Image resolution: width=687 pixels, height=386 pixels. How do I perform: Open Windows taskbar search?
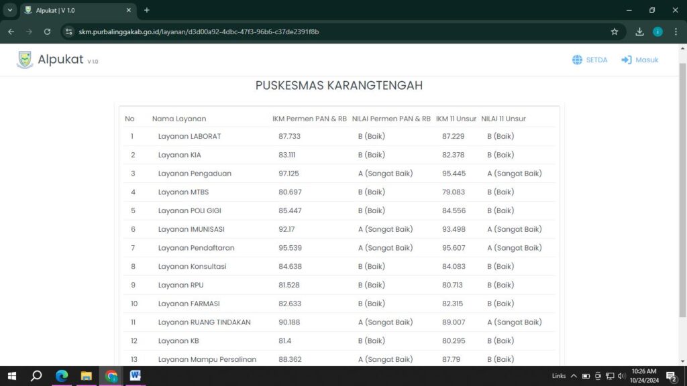point(36,376)
